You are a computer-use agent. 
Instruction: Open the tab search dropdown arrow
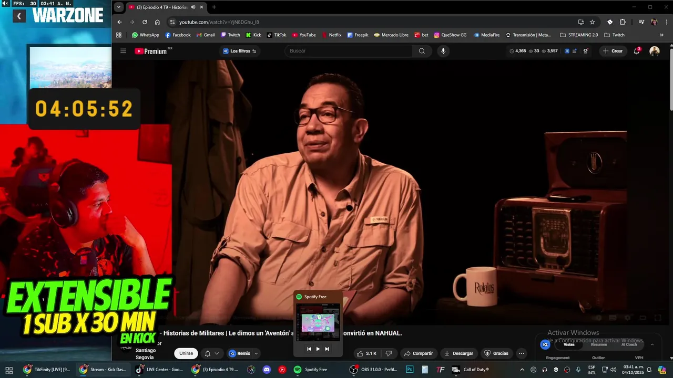coord(119,7)
